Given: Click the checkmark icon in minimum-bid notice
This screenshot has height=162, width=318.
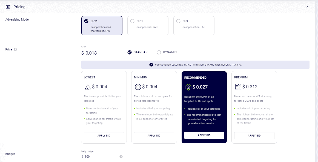Looking at the screenshot, I should click(x=151, y=65).
